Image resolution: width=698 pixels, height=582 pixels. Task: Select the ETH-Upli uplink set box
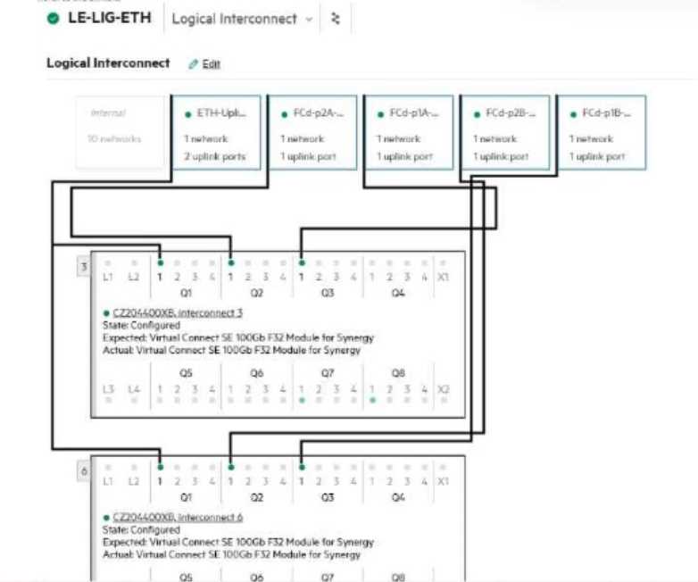tap(216, 133)
